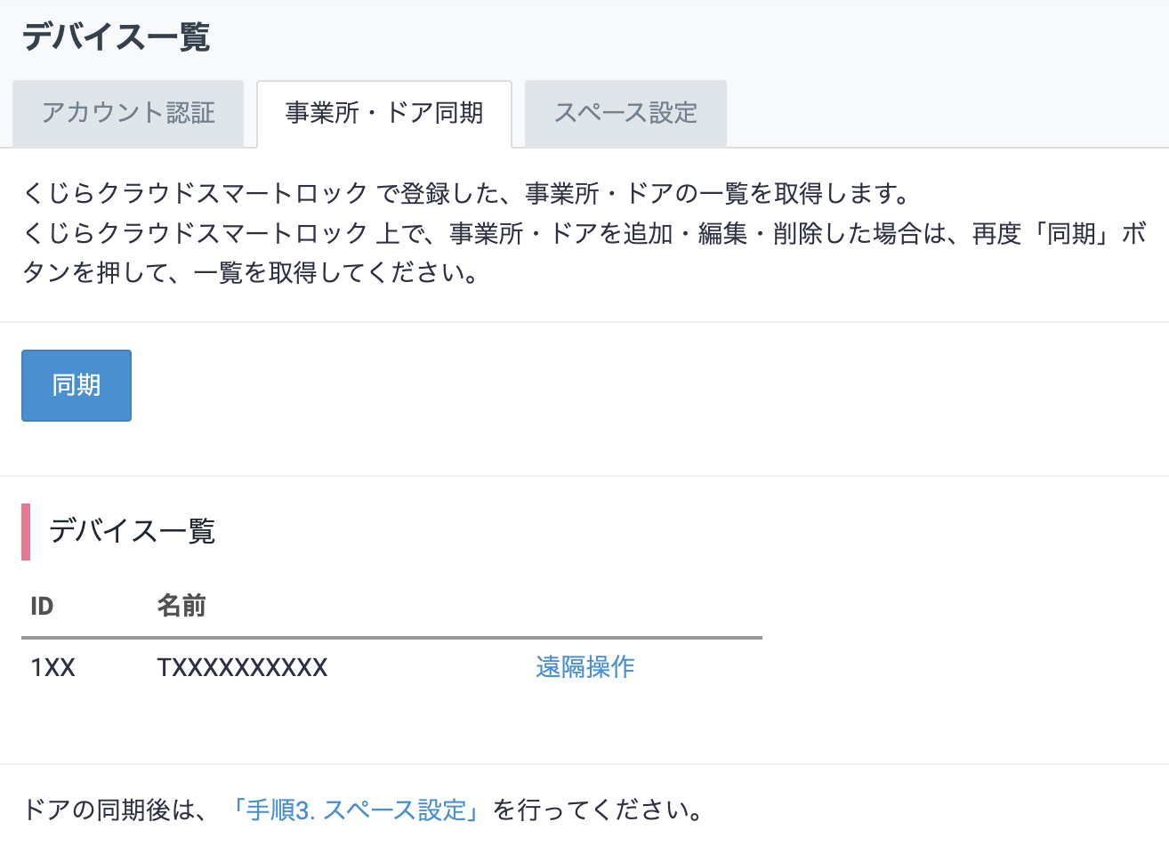Select the device name TXXXXXXXXXX
This screenshot has width=1169, height=854.
tap(242, 668)
